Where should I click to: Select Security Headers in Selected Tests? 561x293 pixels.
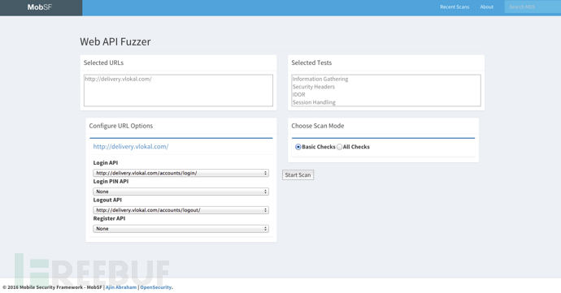coord(314,87)
